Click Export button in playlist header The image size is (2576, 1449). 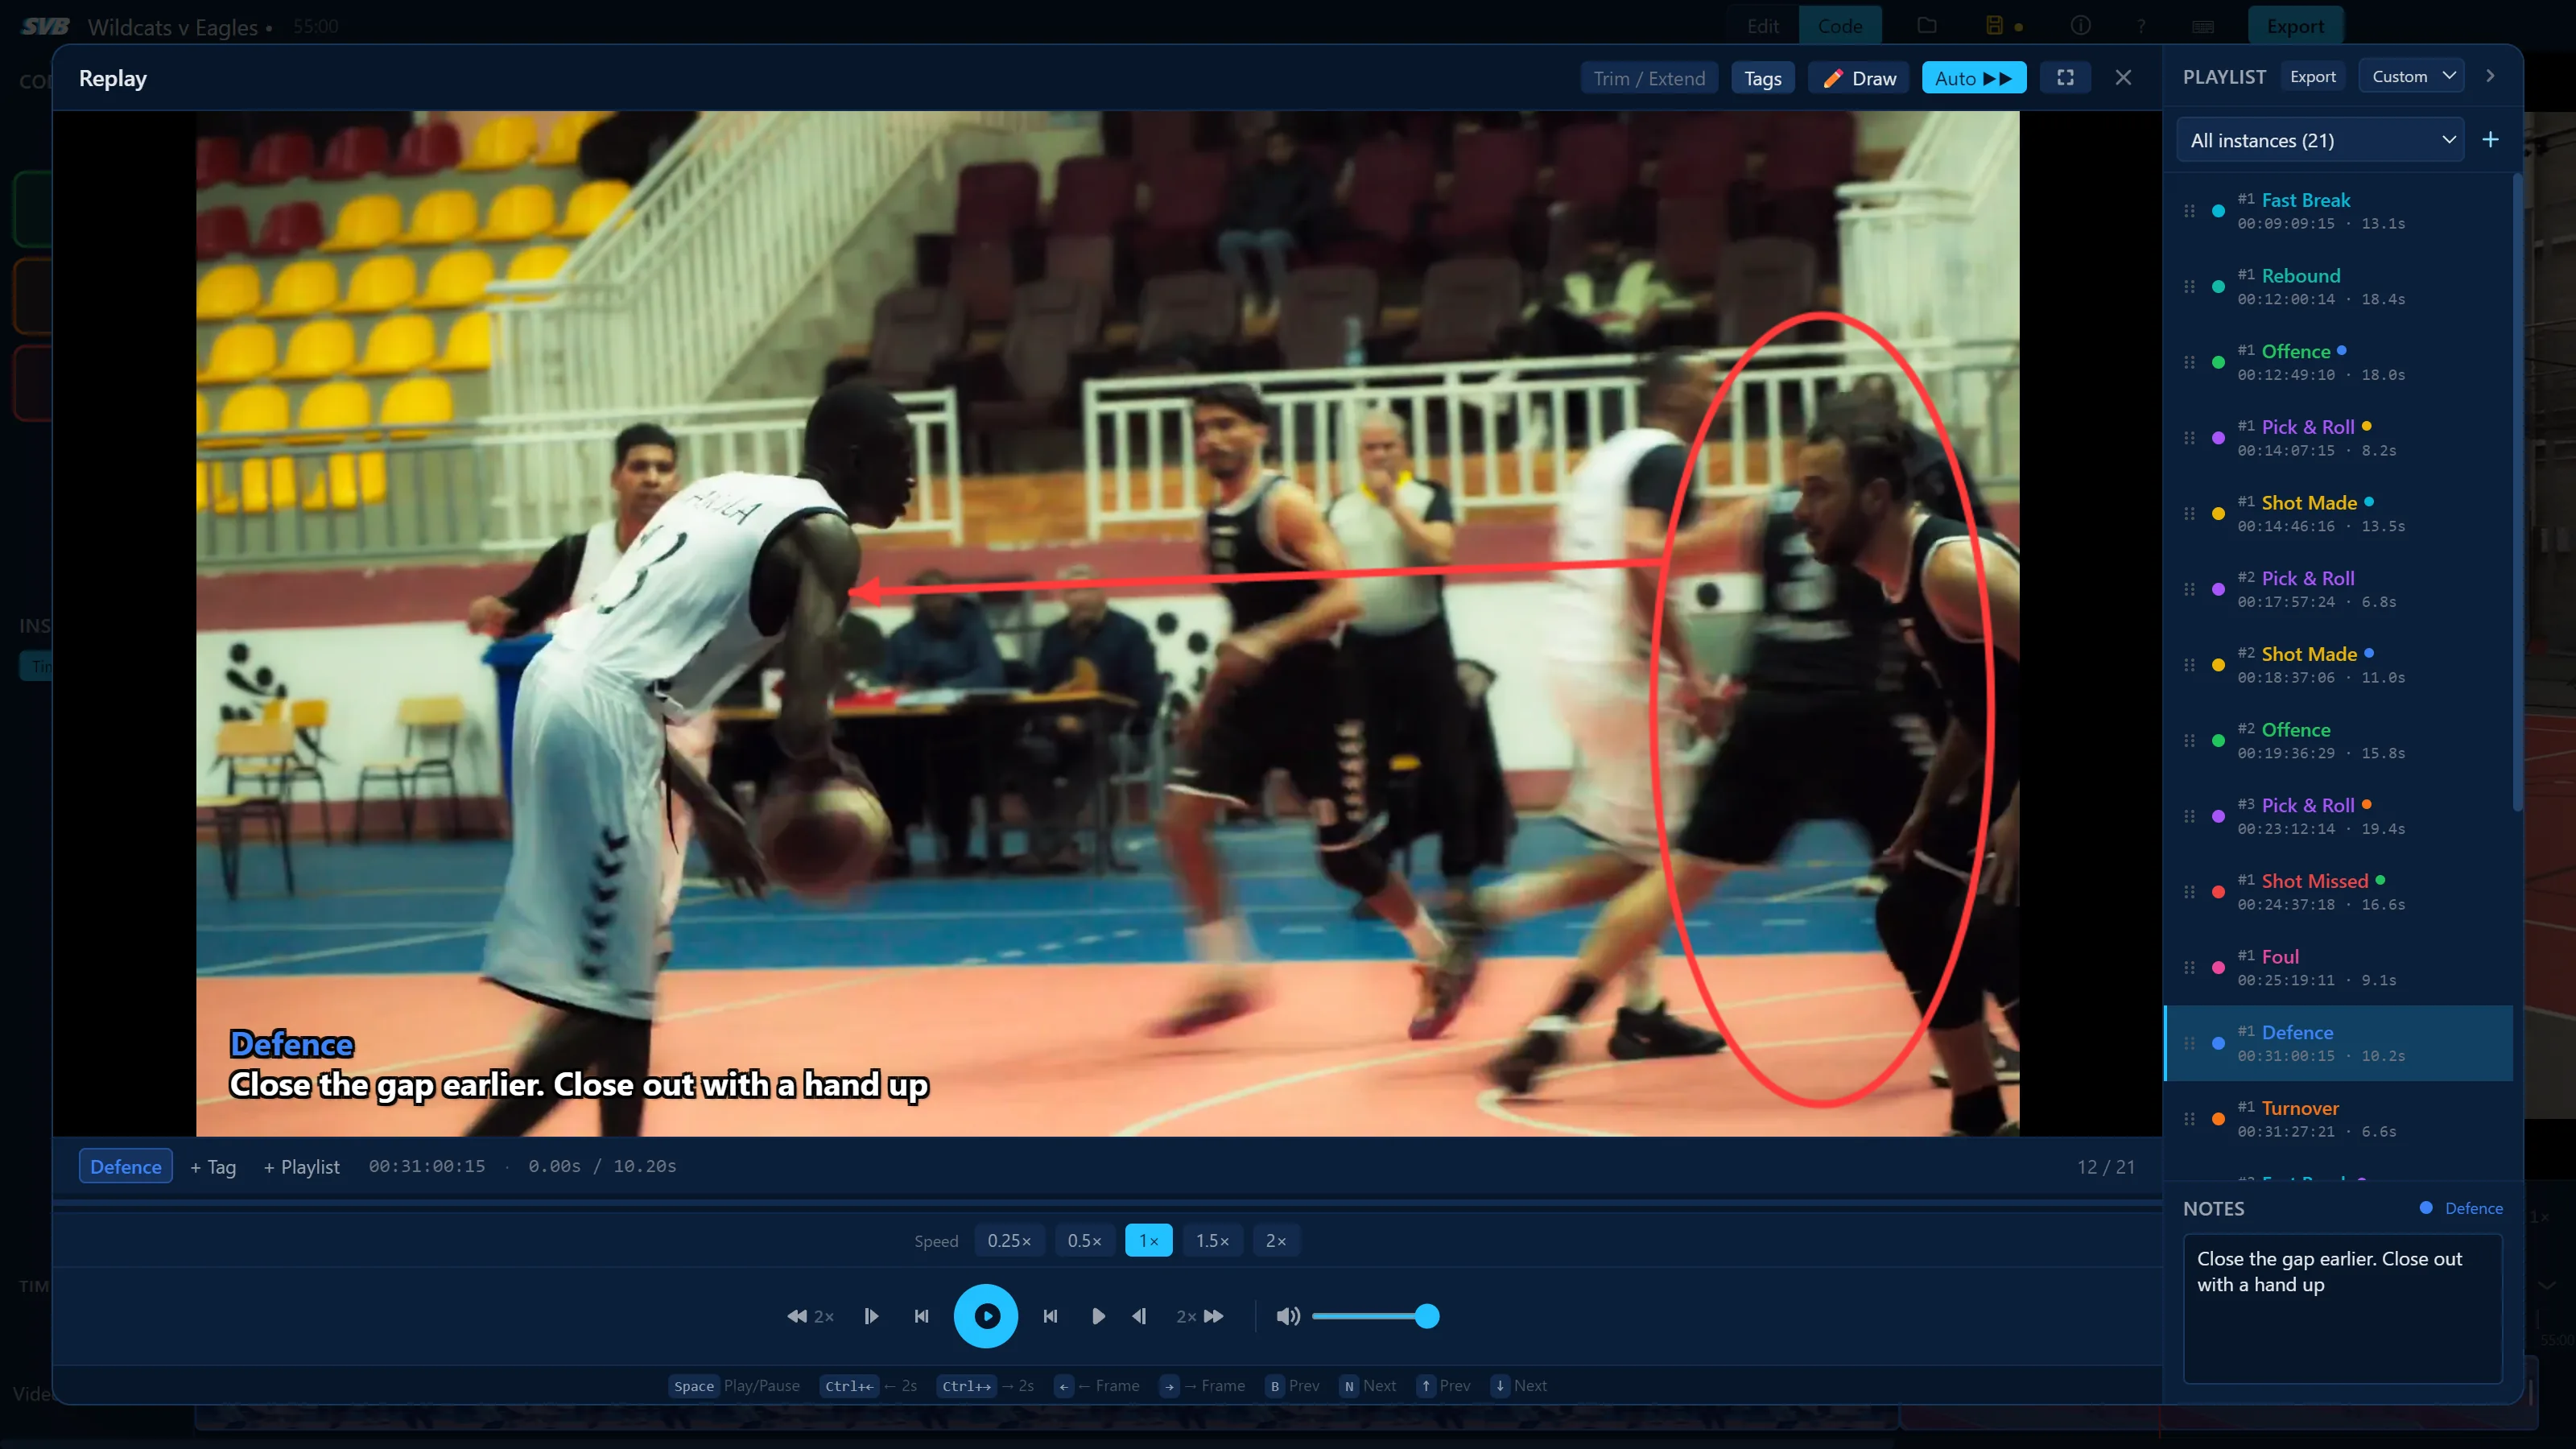(x=2313, y=76)
